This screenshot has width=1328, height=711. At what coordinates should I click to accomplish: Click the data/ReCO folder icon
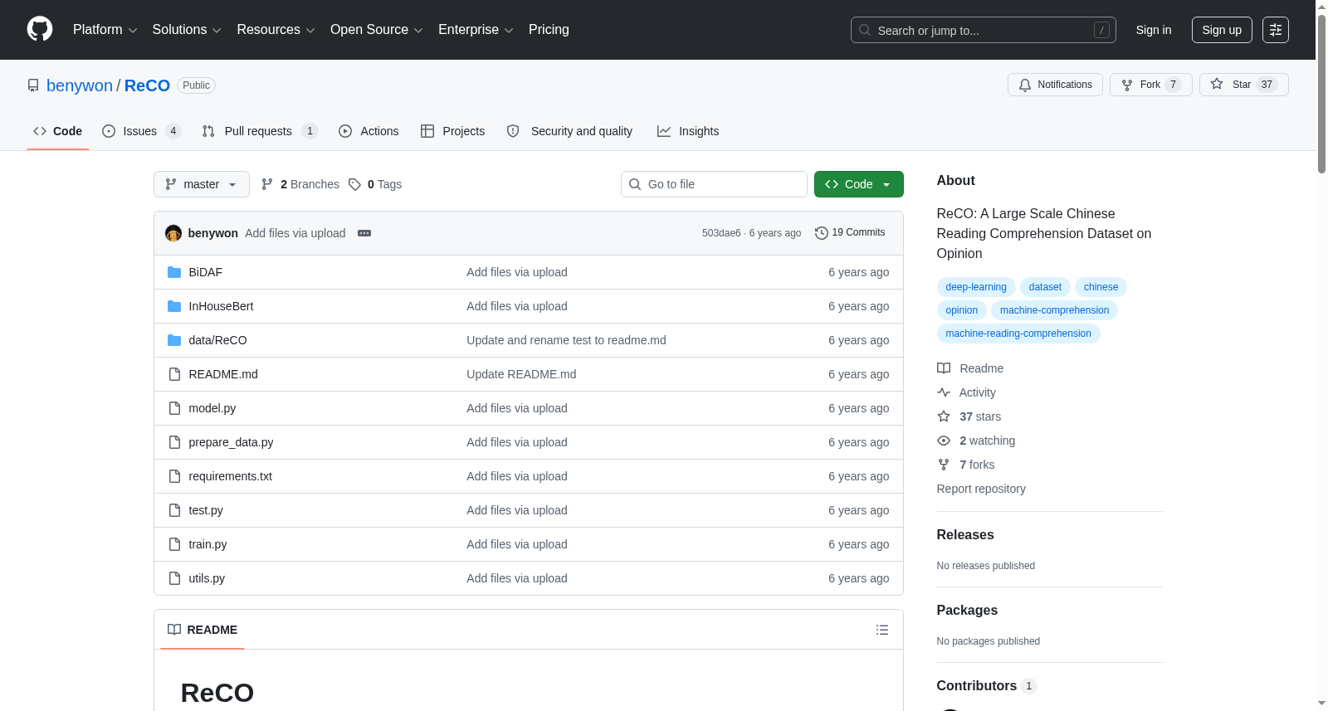(x=174, y=340)
